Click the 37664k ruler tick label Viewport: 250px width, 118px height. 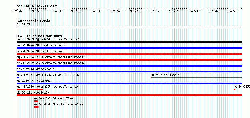(x=214, y=11)
